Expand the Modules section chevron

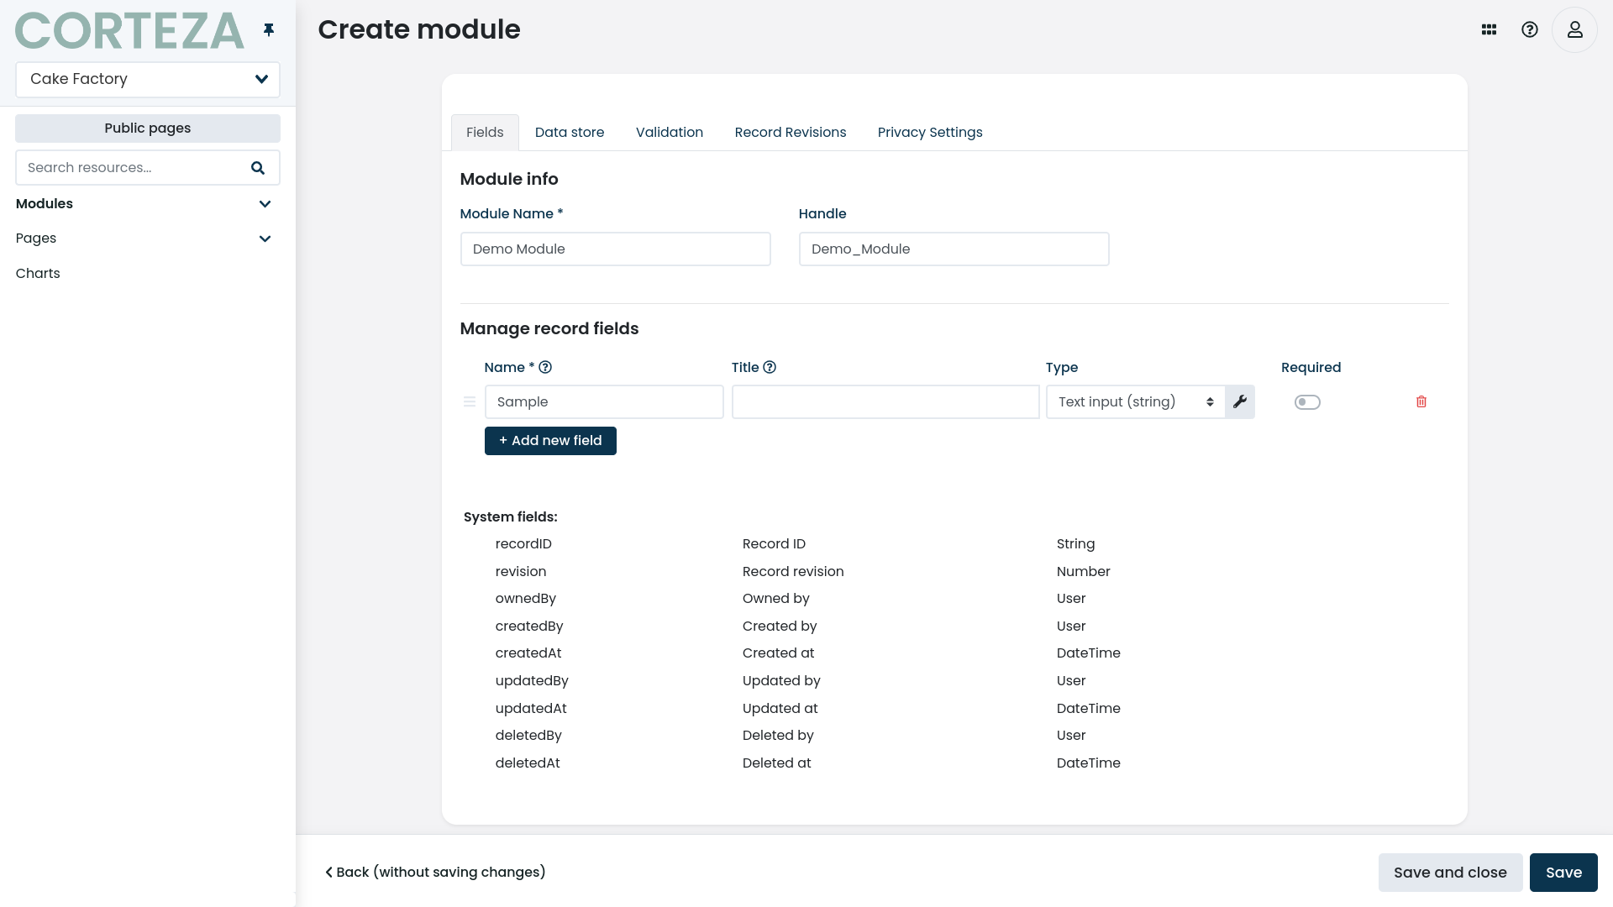tap(265, 204)
